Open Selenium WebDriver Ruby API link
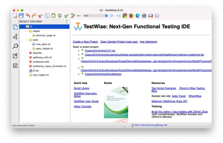Viewport: 223px width, 143px height. pos(169,101)
